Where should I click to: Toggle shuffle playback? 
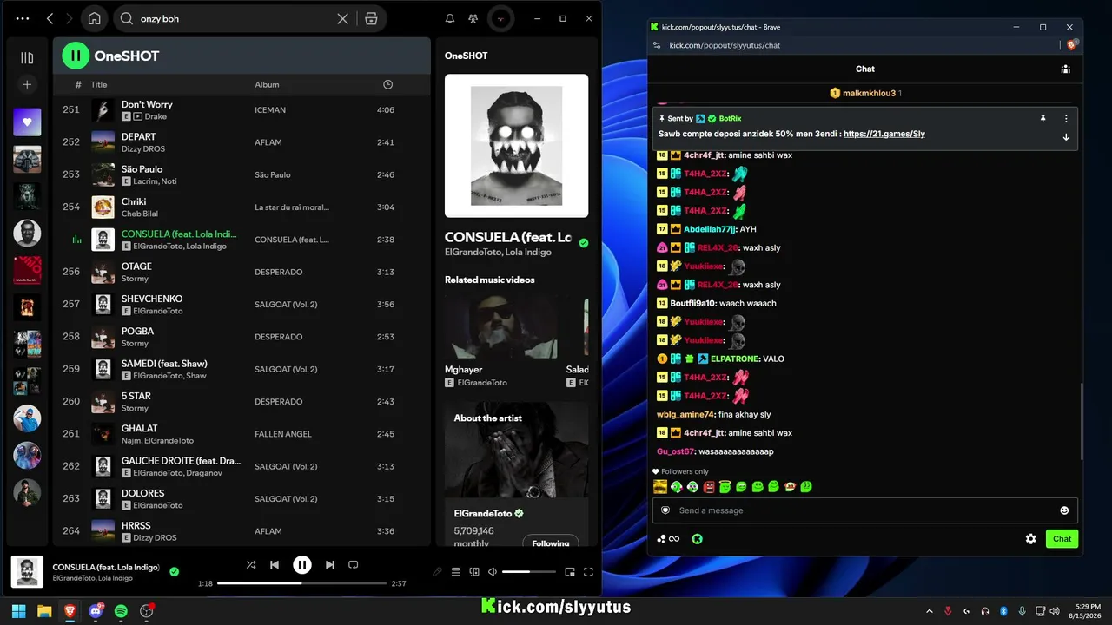(x=251, y=565)
